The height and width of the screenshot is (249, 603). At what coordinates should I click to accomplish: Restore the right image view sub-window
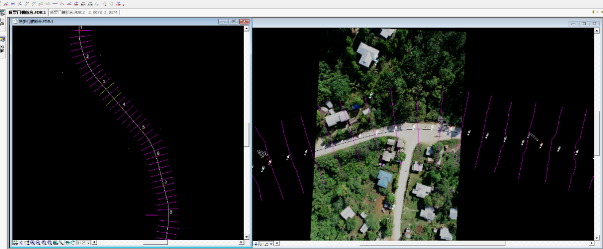tap(583, 24)
